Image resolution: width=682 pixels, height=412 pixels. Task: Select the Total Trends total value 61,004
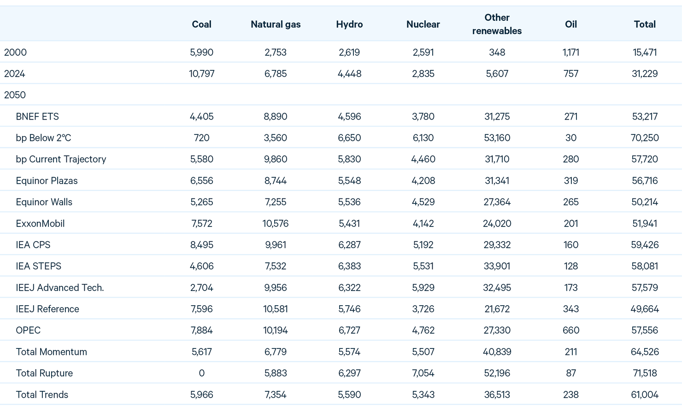(x=644, y=395)
